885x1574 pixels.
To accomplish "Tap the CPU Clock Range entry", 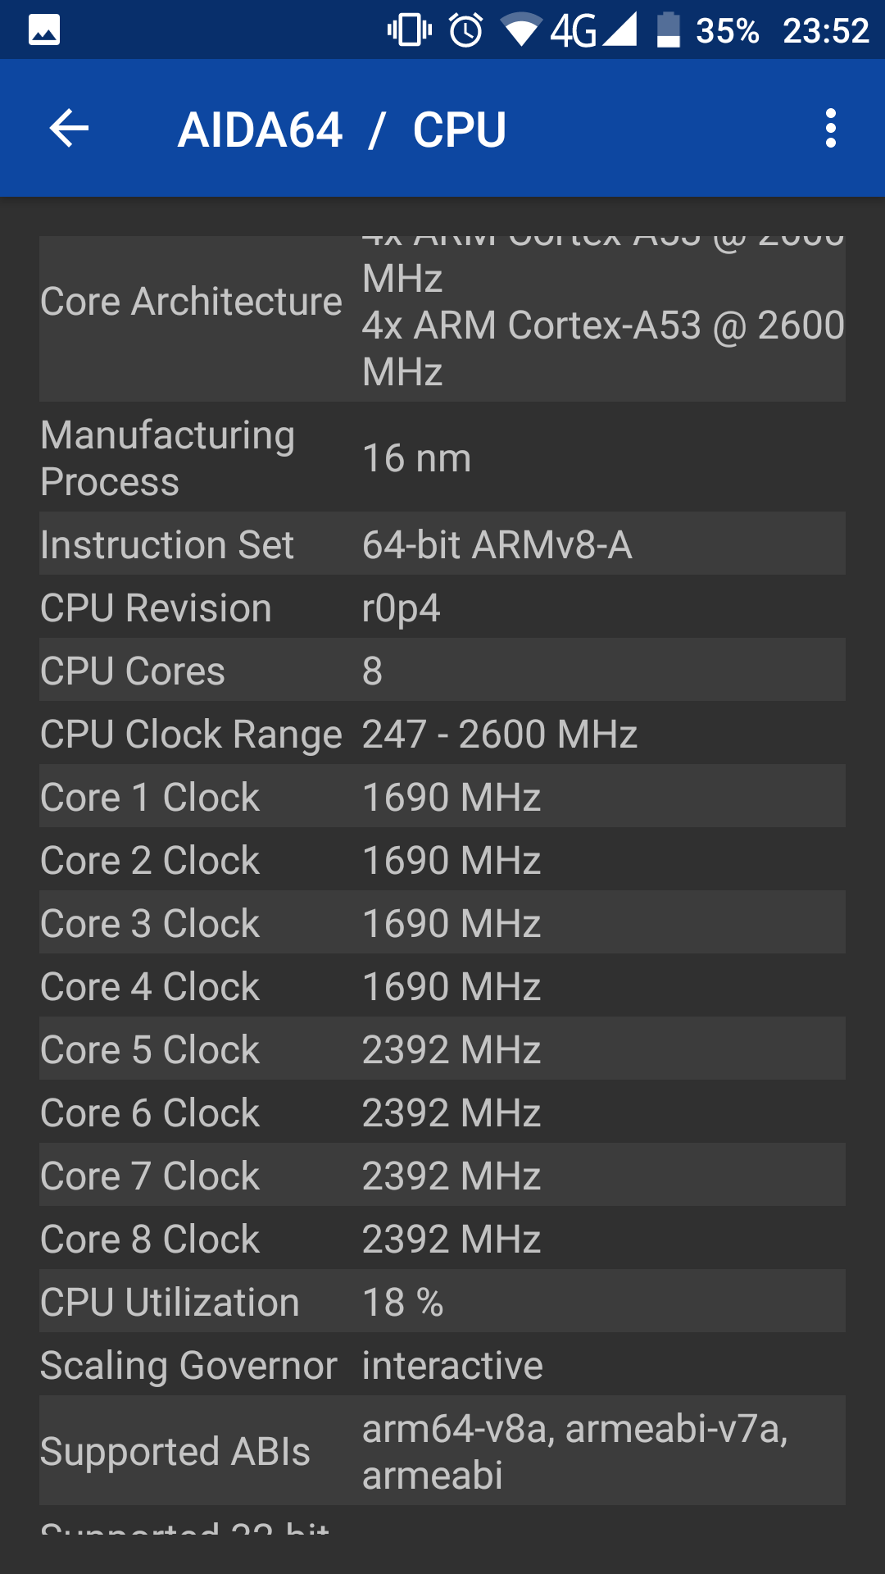I will click(442, 734).
